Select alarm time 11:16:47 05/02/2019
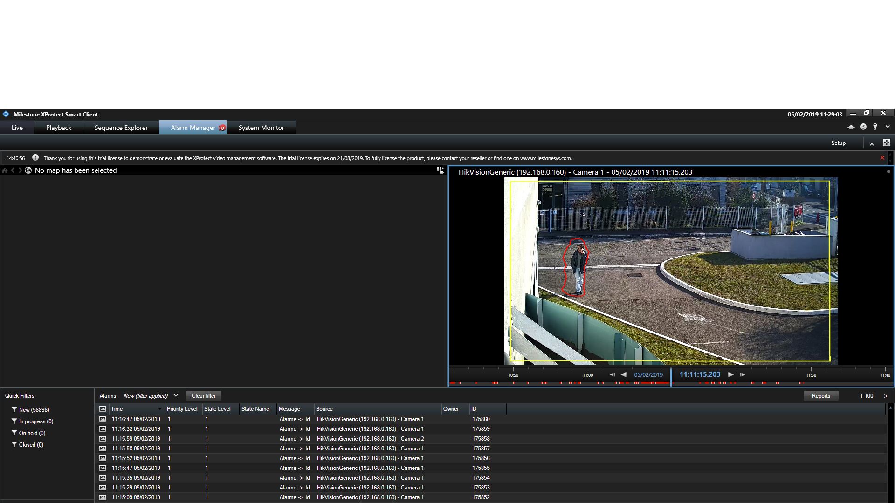 136,419
